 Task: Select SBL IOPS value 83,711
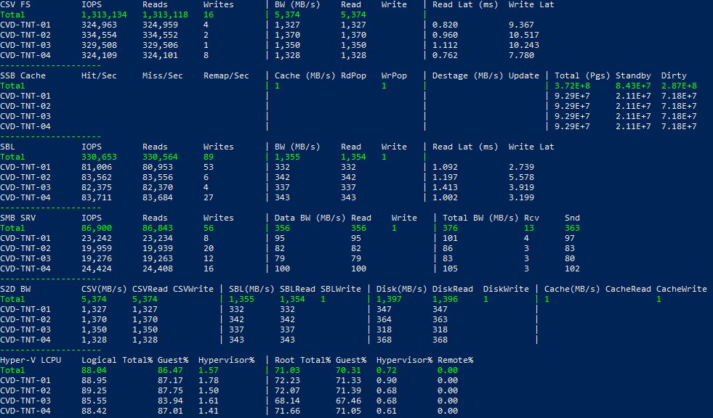pos(97,198)
